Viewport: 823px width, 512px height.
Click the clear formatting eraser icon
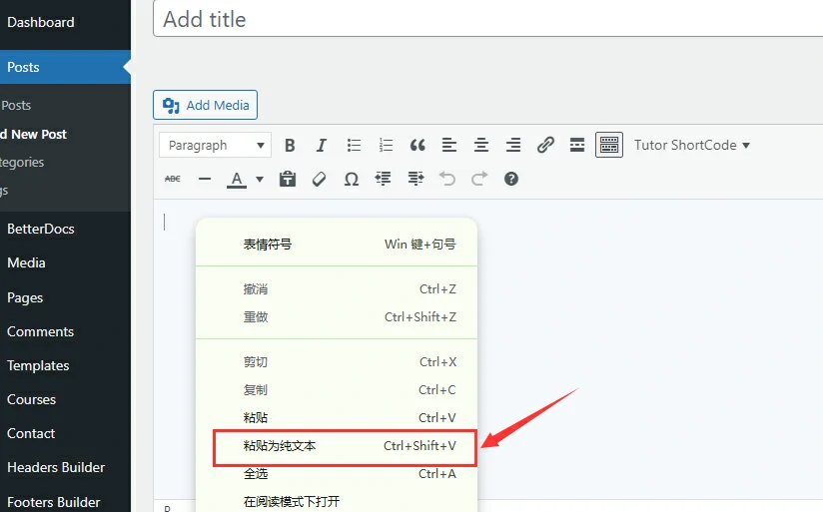(x=320, y=180)
